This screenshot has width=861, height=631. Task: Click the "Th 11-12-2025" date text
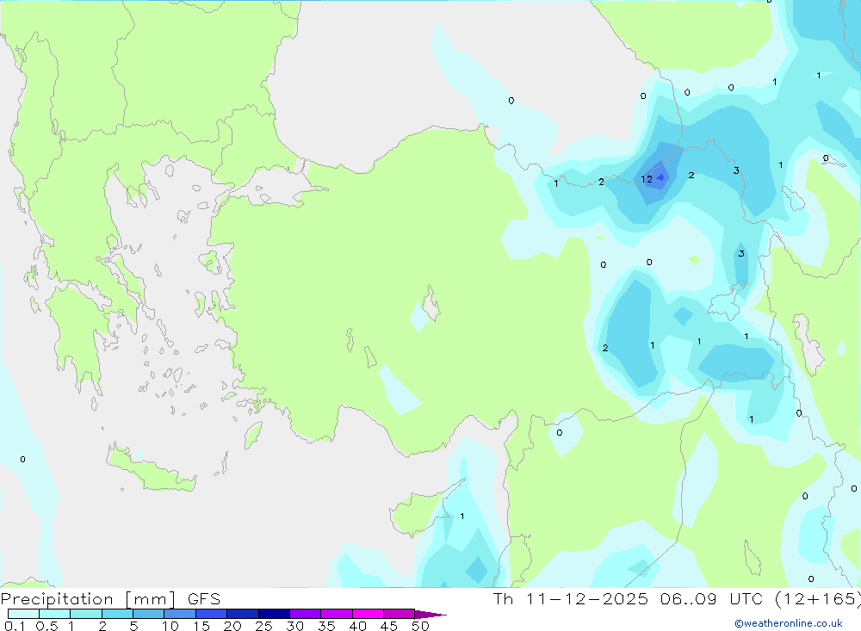(571, 599)
